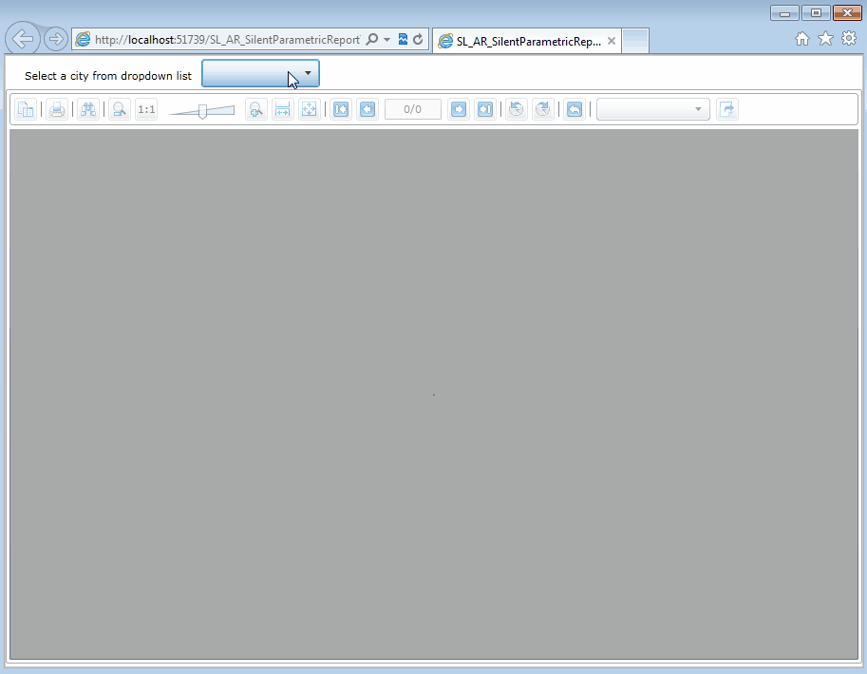Screen dimensions: 867x674
Task: Click the zoom slider handle
Action: tap(202, 111)
